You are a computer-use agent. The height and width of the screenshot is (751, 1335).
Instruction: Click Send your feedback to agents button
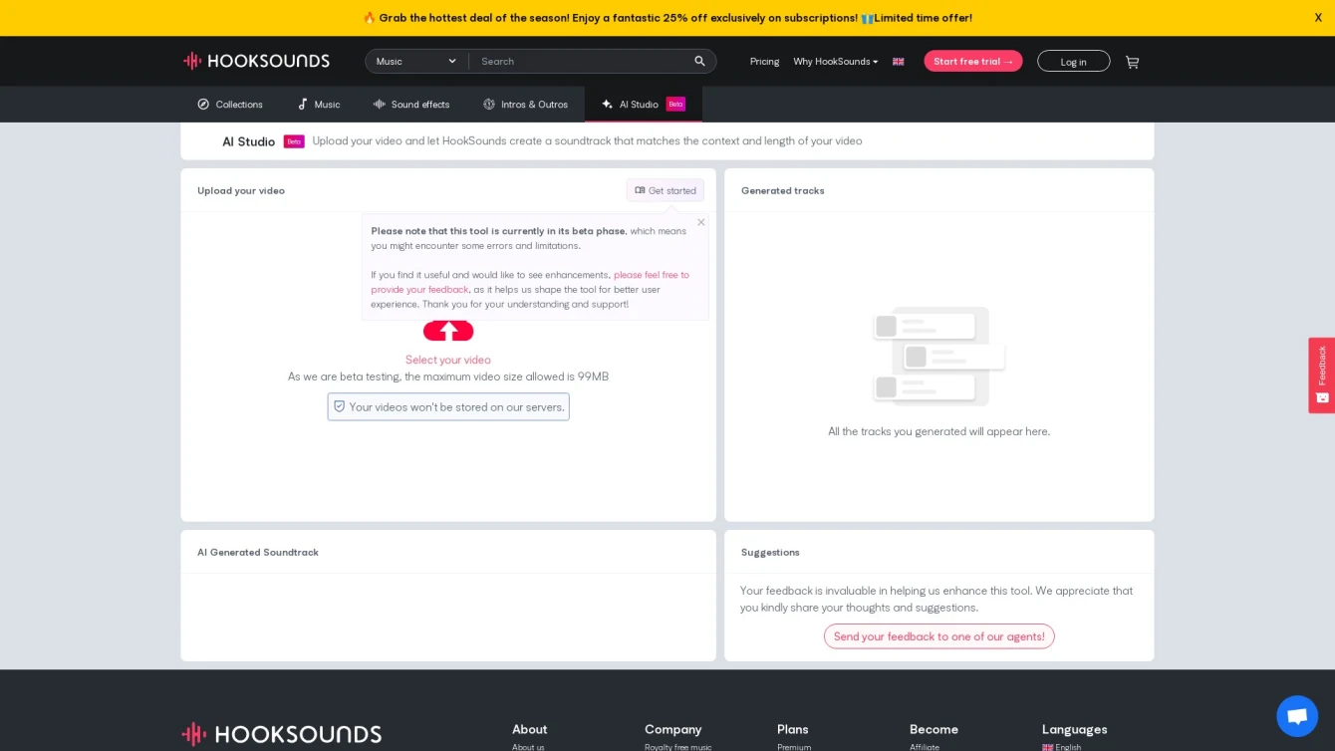pos(939,636)
